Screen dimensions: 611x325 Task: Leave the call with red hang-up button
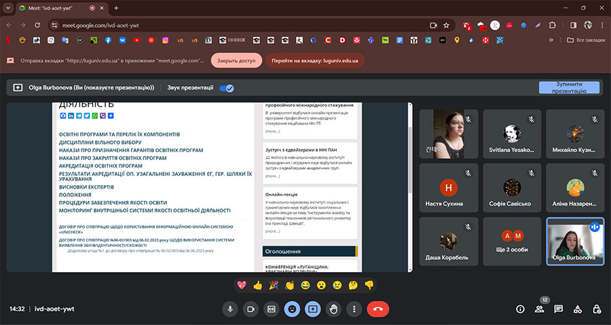point(378,309)
